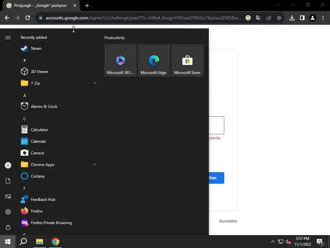This screenshot has width=330, height=248.
Task: Expand the Start menu hamburger
Action: click(x=8, y=37)
